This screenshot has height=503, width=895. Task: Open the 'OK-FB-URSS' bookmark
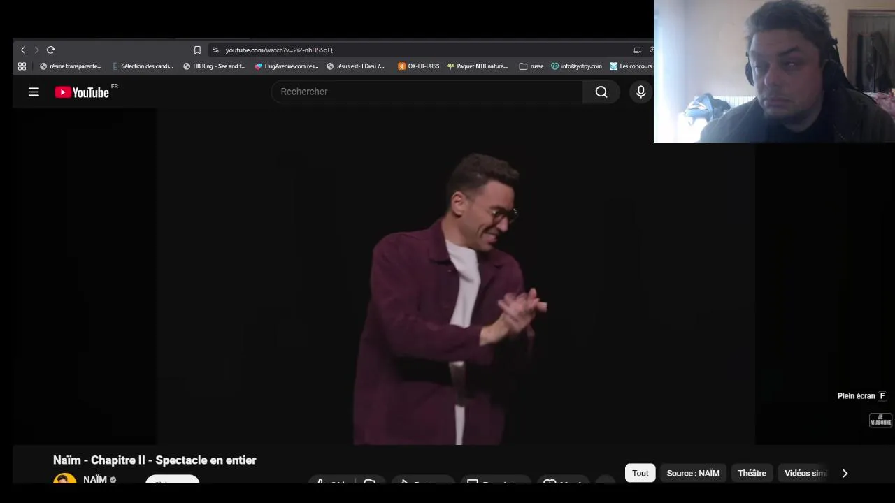pos(418,66)
